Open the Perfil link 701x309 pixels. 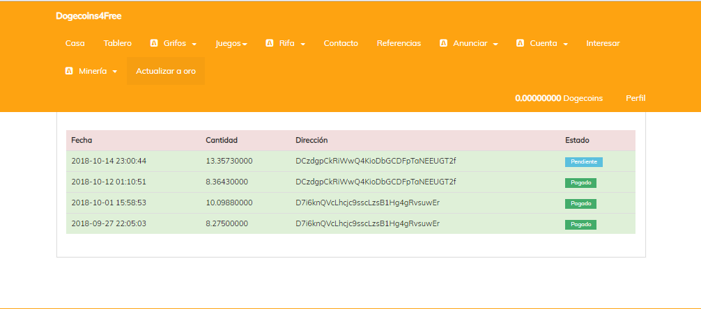[x=635, y=98]
